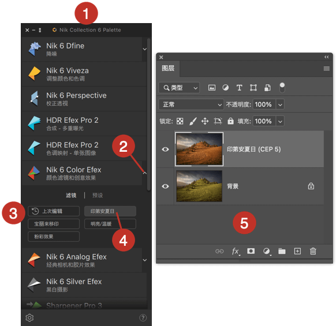Viewport: 336px width, 326px height.
Task: Select the 印第安夏日 (CEP 5) layer thumbnail
Action: (199, 149)
